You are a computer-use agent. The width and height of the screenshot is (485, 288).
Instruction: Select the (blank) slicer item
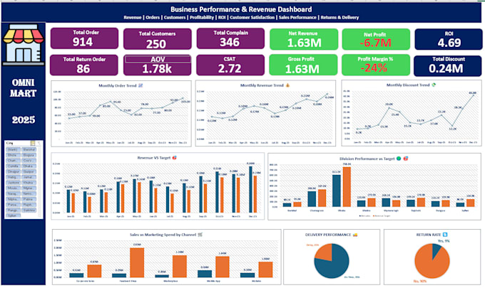coord(13,149)
